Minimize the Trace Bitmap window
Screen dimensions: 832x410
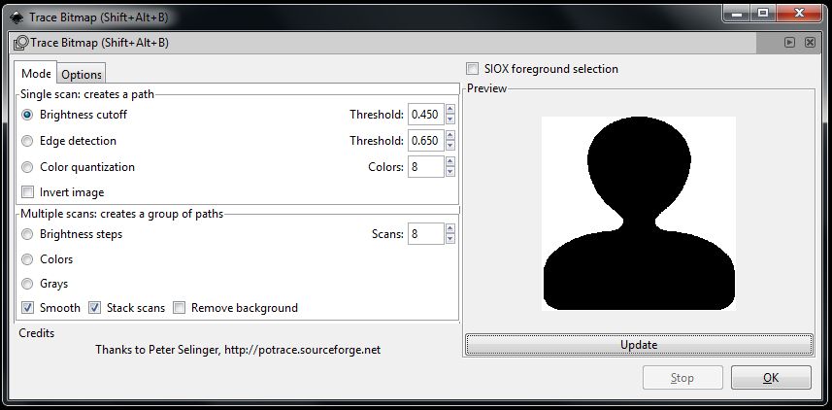[x=737, y=14]
